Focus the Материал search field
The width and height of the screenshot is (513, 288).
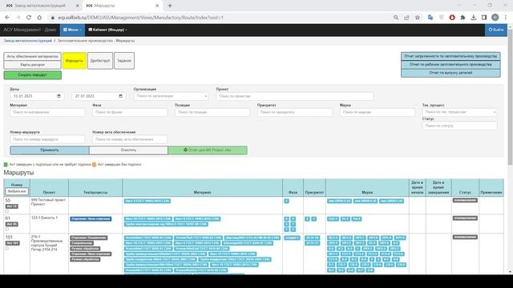click(x=47, y=112)
